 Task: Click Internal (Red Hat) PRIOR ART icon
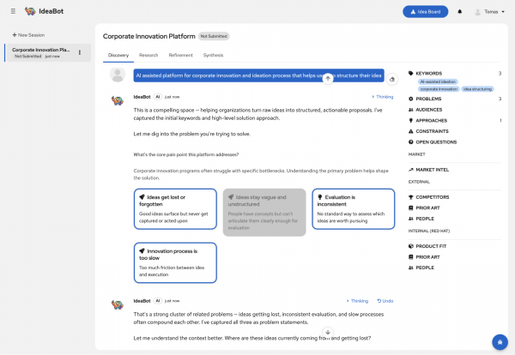[x=410, y=257]
